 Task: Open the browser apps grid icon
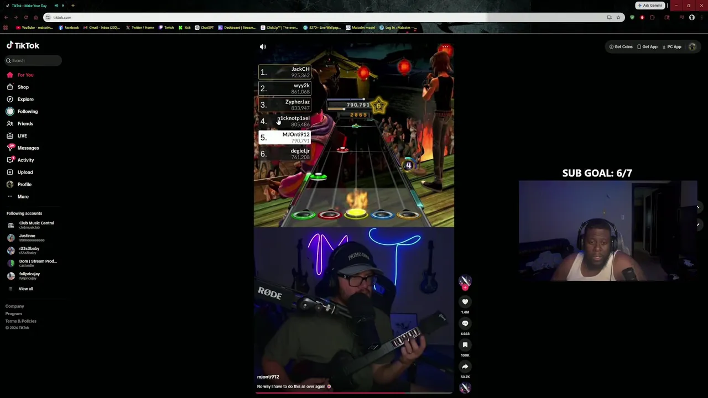tap(6, 28)
